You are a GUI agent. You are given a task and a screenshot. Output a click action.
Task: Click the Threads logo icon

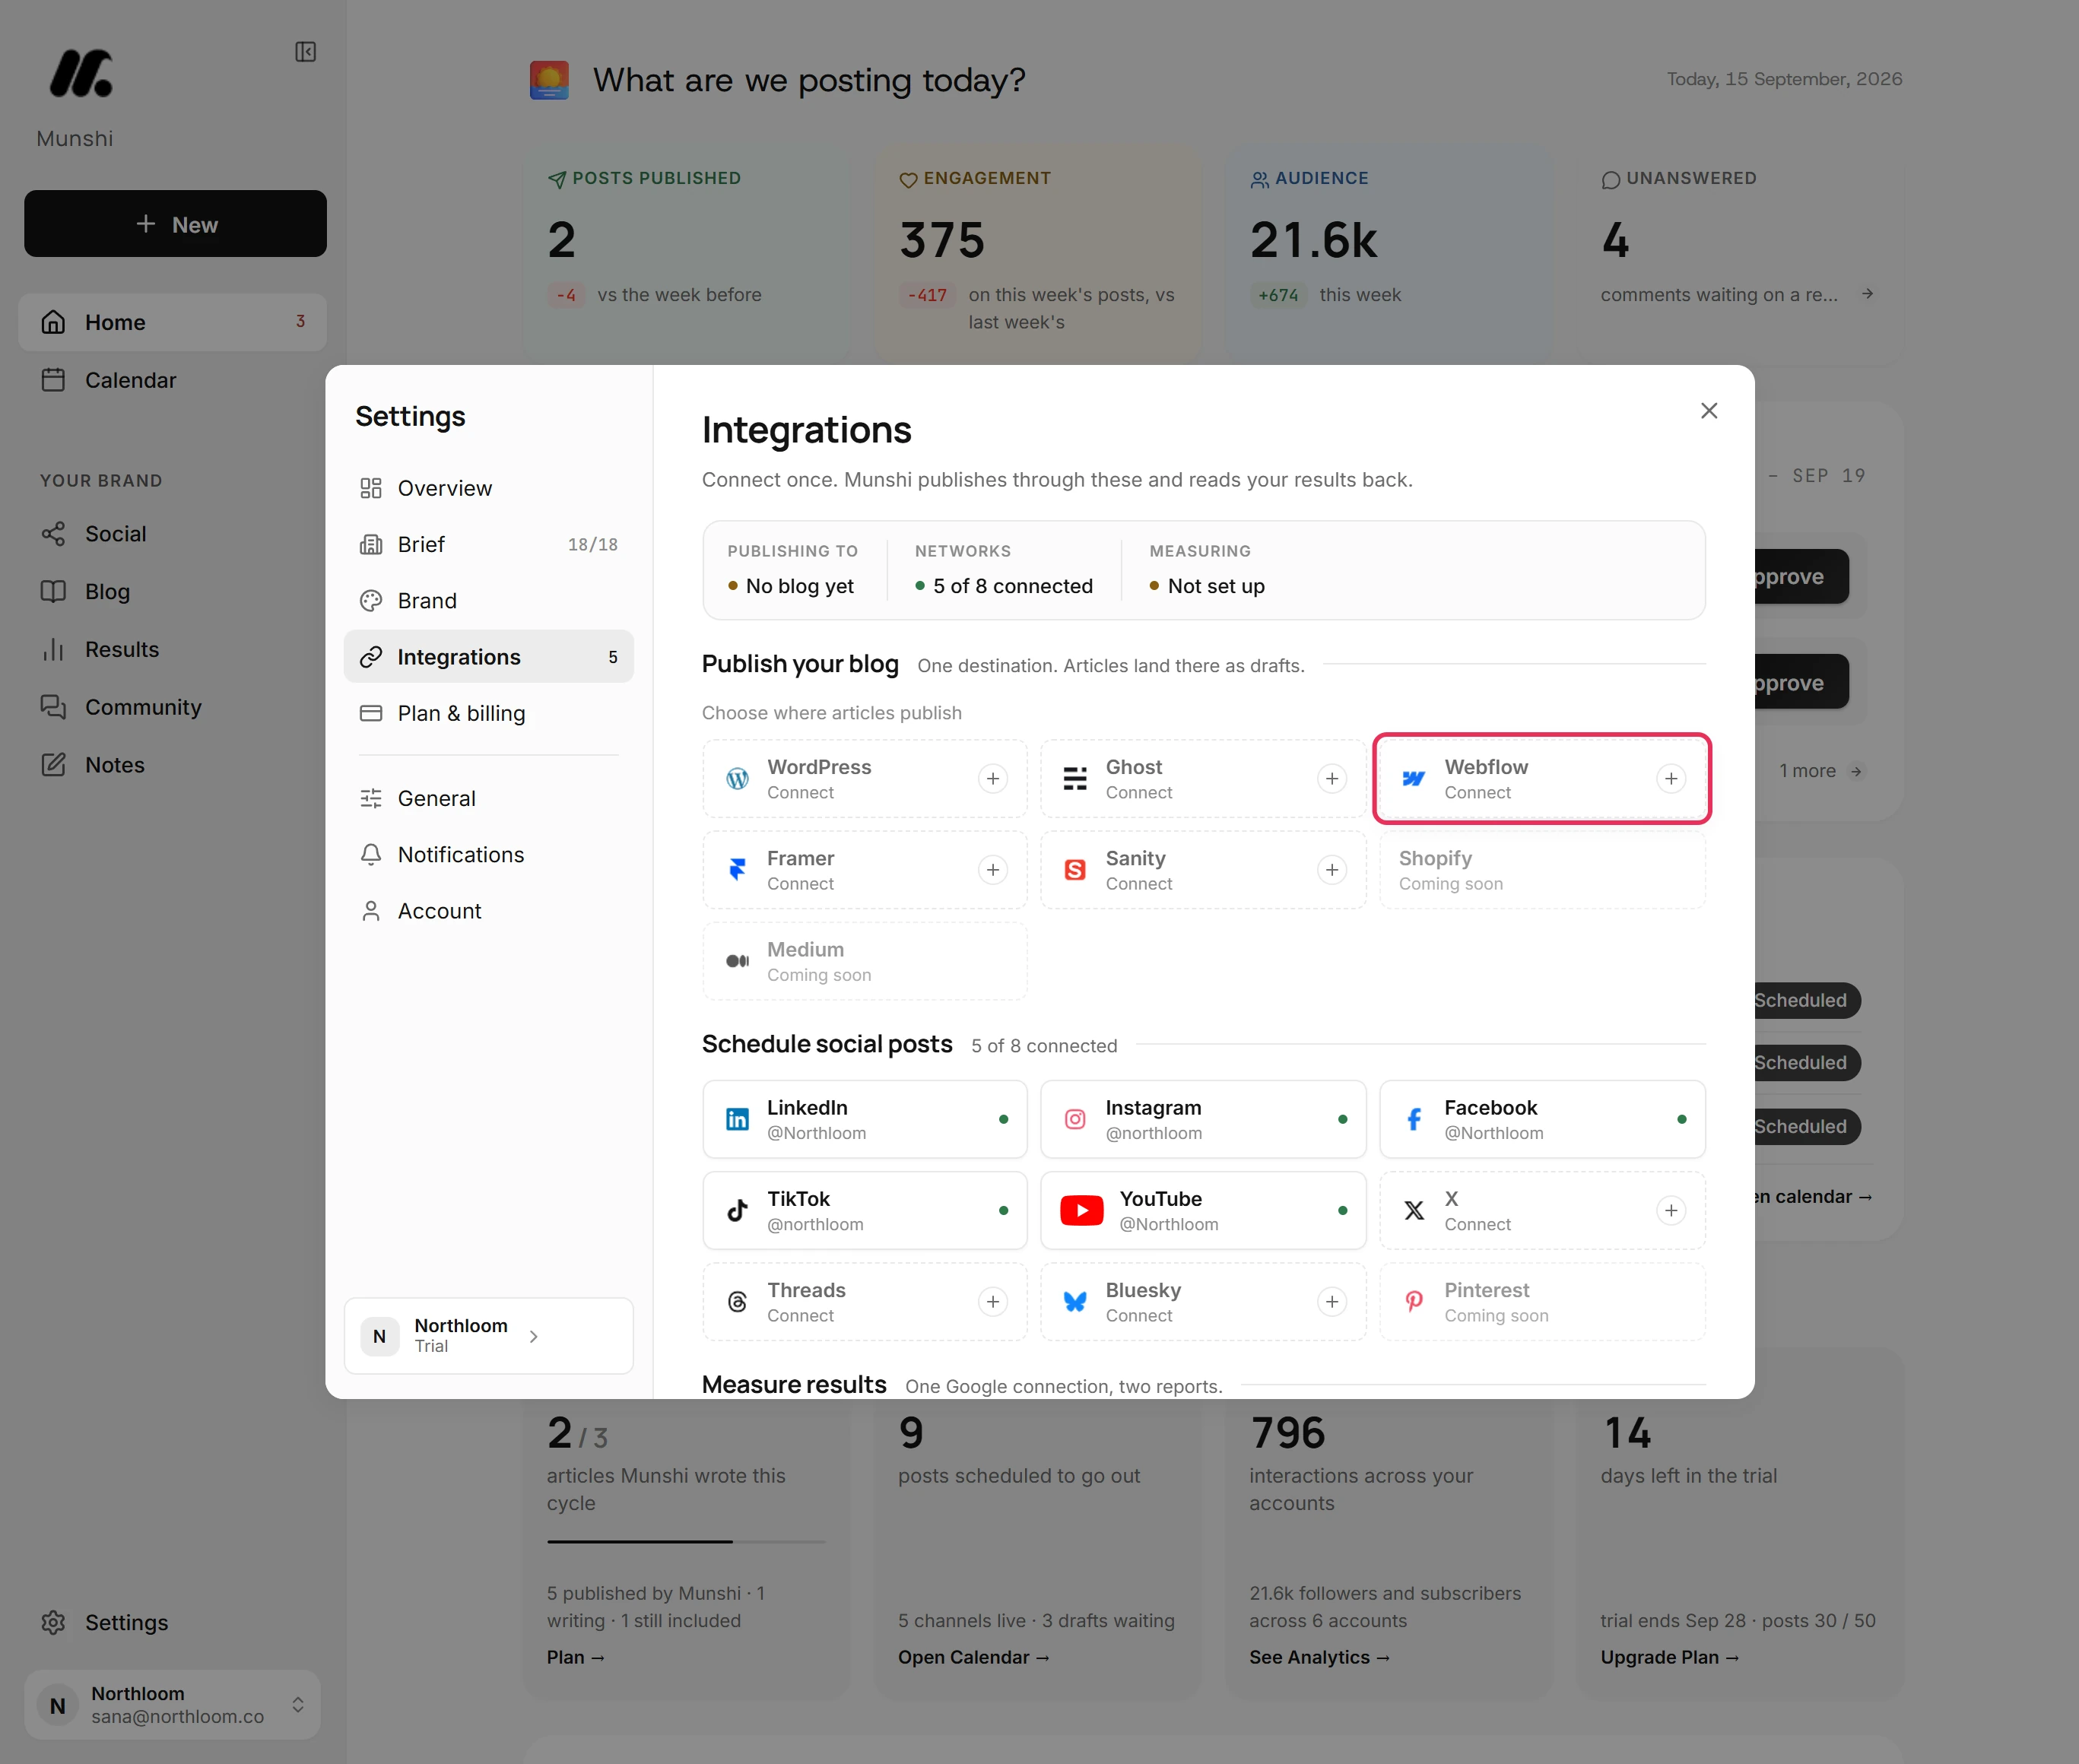tap(737, 1302)
